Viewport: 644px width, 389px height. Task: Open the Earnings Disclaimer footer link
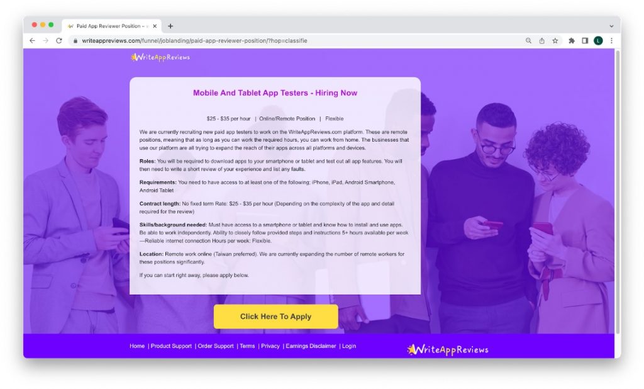(x=311, y=346)
